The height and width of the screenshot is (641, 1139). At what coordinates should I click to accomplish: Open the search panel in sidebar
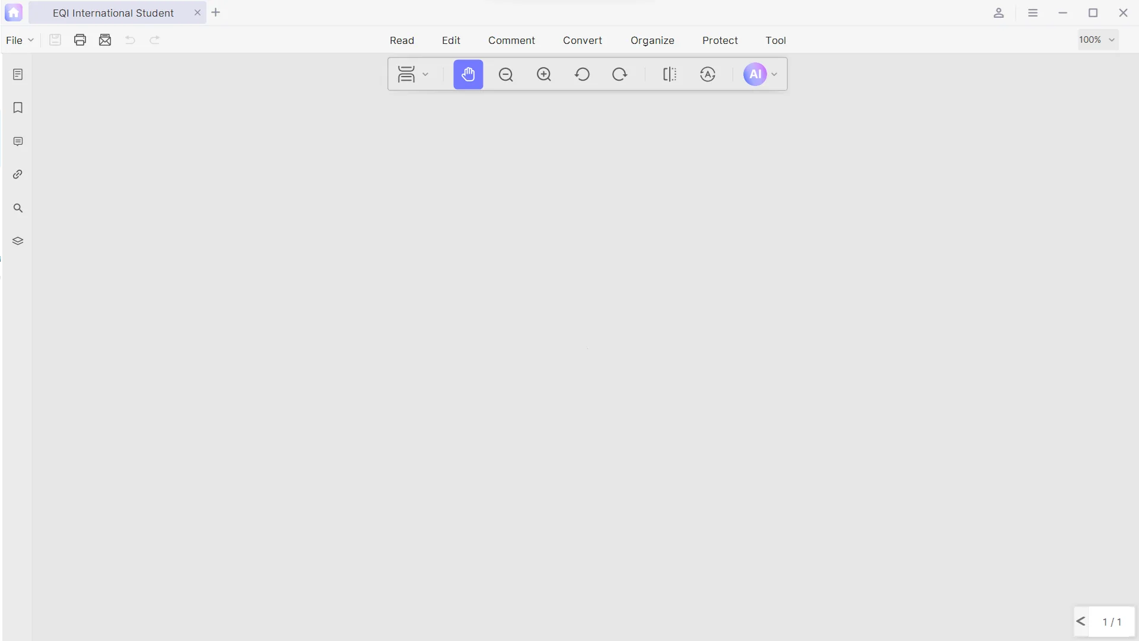(x=18, y=208)
